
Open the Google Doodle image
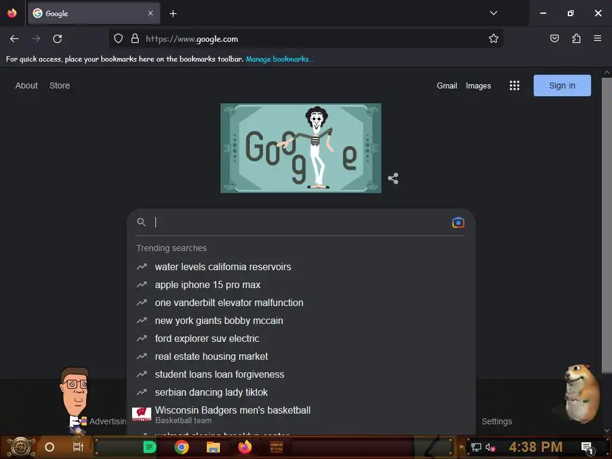[x=301, y=148]
